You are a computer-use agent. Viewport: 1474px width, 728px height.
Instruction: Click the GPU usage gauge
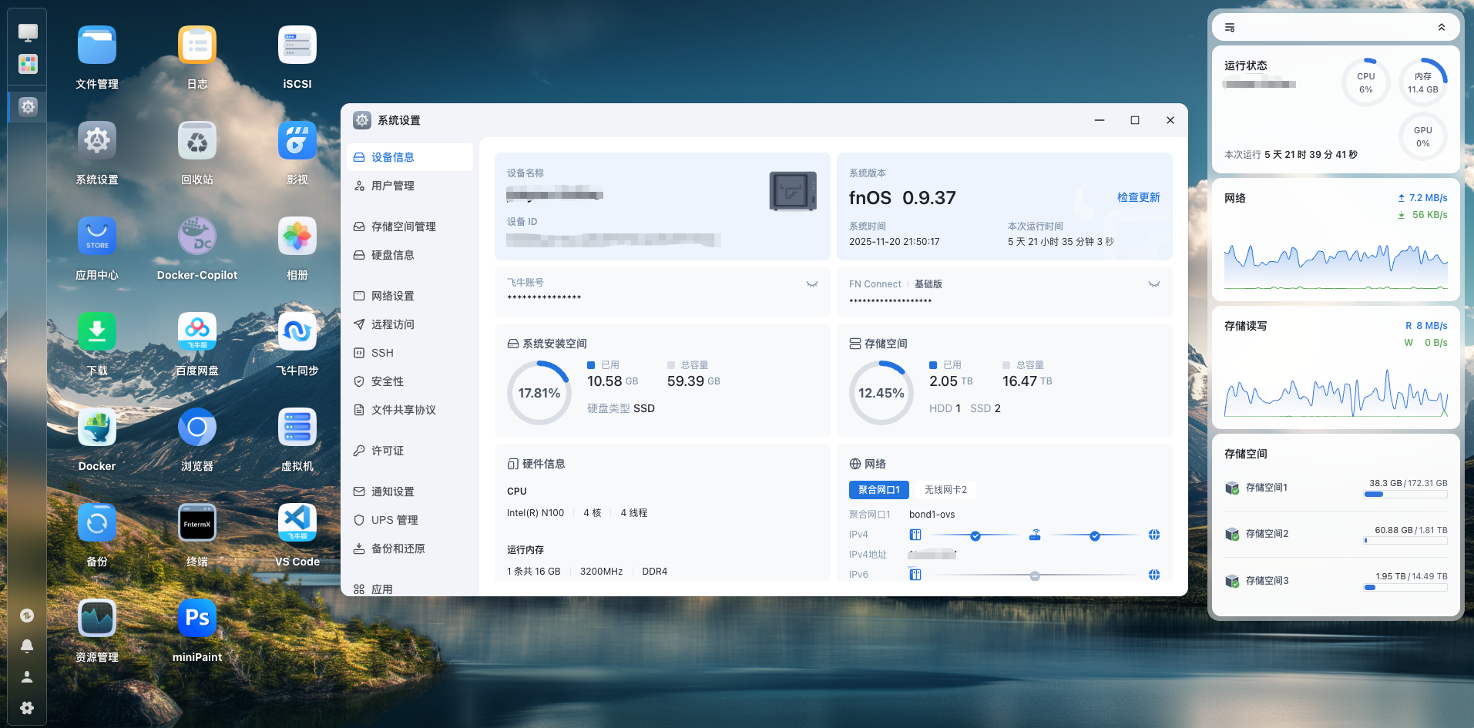1423,136
